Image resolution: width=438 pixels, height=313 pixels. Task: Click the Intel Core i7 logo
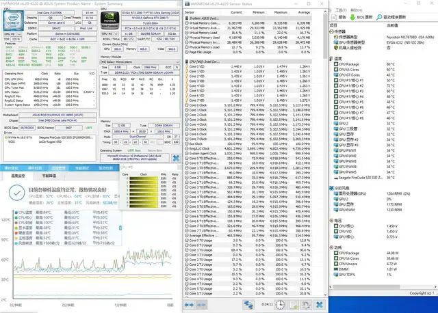[14, 21]
